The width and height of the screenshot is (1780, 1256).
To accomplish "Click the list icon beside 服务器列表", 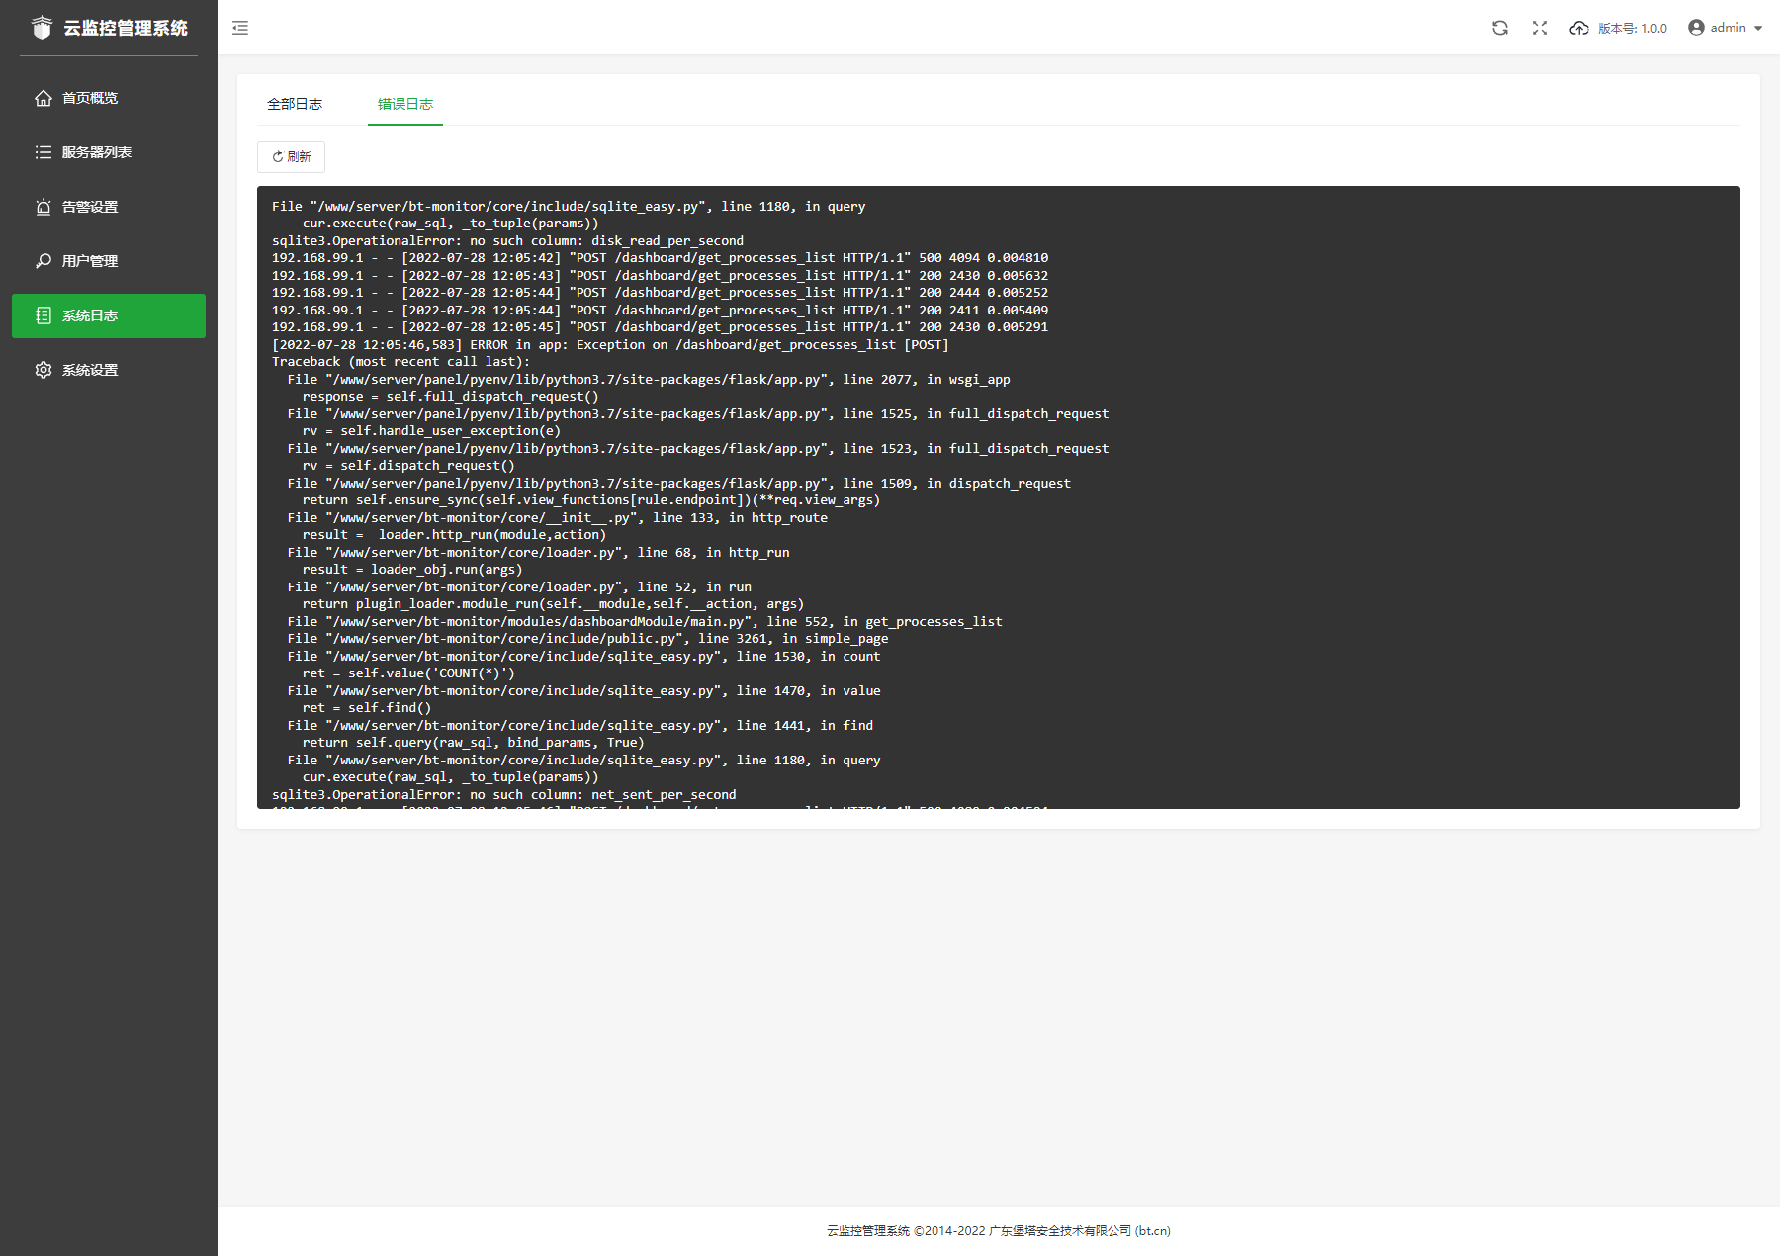I will point(44,152).
